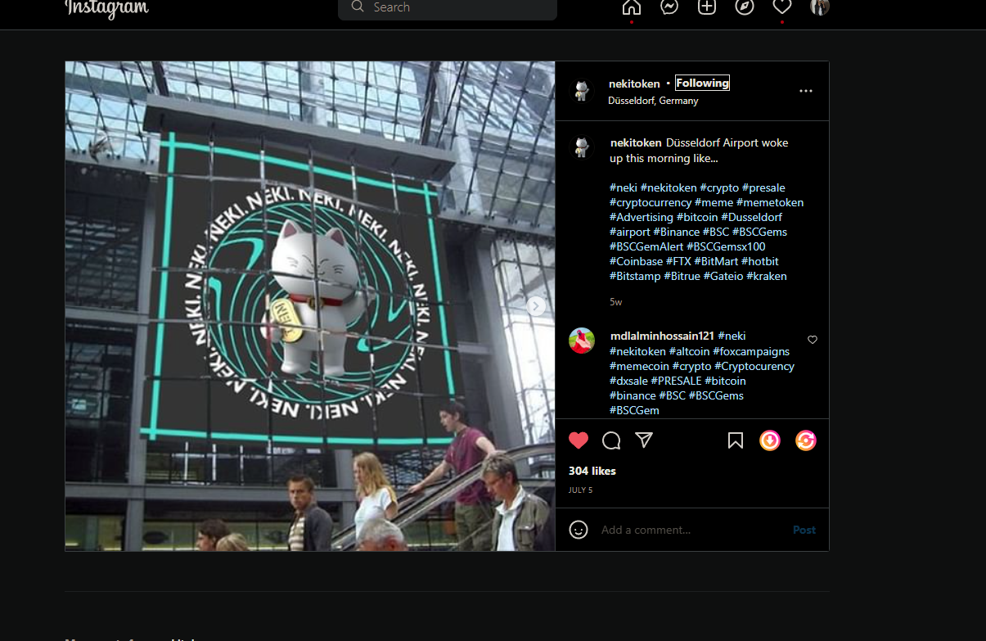Open #altcoin hashtag in comment
986x641 pixels.
click(689, 351)
